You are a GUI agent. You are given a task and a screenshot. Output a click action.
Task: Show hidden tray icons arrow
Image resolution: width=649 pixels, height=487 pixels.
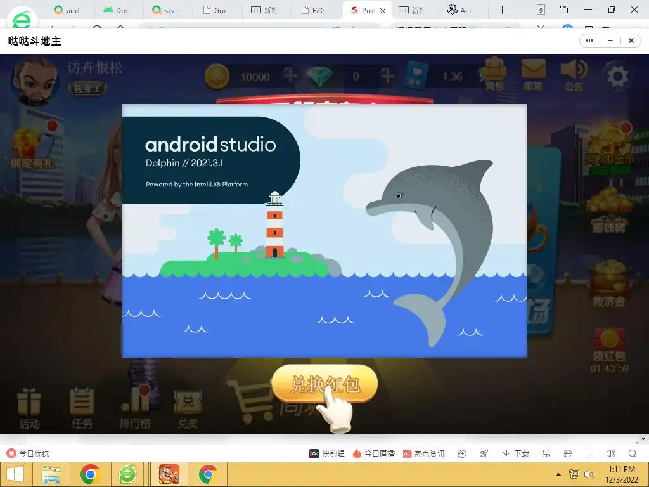click(558, 474)
